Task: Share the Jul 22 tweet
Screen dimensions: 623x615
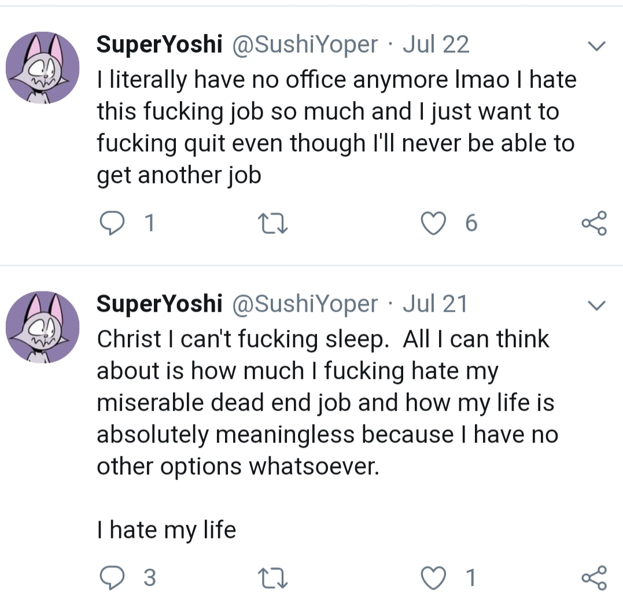Action: click(x=593, y=224)
